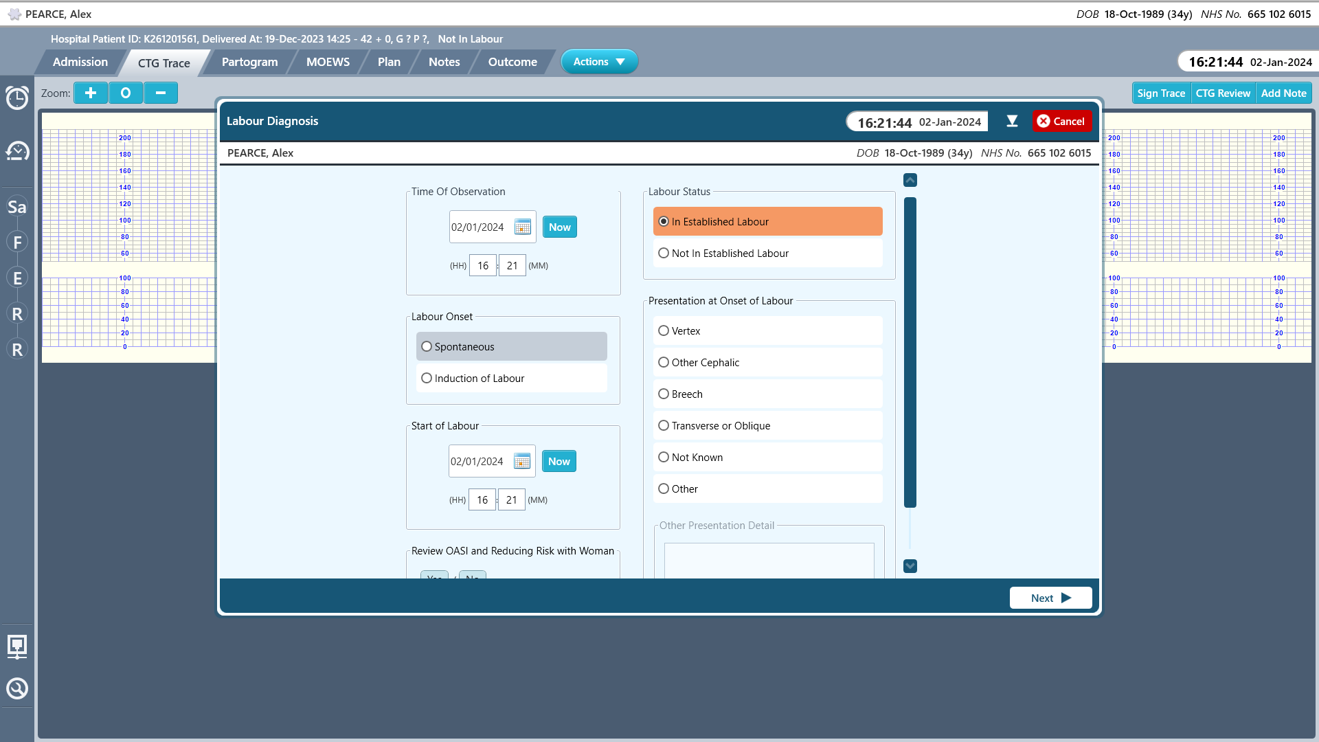Open the Notes tab
Image resolution: width=1319 pixels, height=742 pixels.
pyautogui.click(x=444, y=62)
